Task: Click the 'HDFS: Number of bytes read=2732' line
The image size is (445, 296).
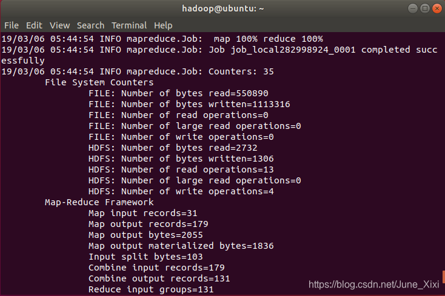Action: 173,148
